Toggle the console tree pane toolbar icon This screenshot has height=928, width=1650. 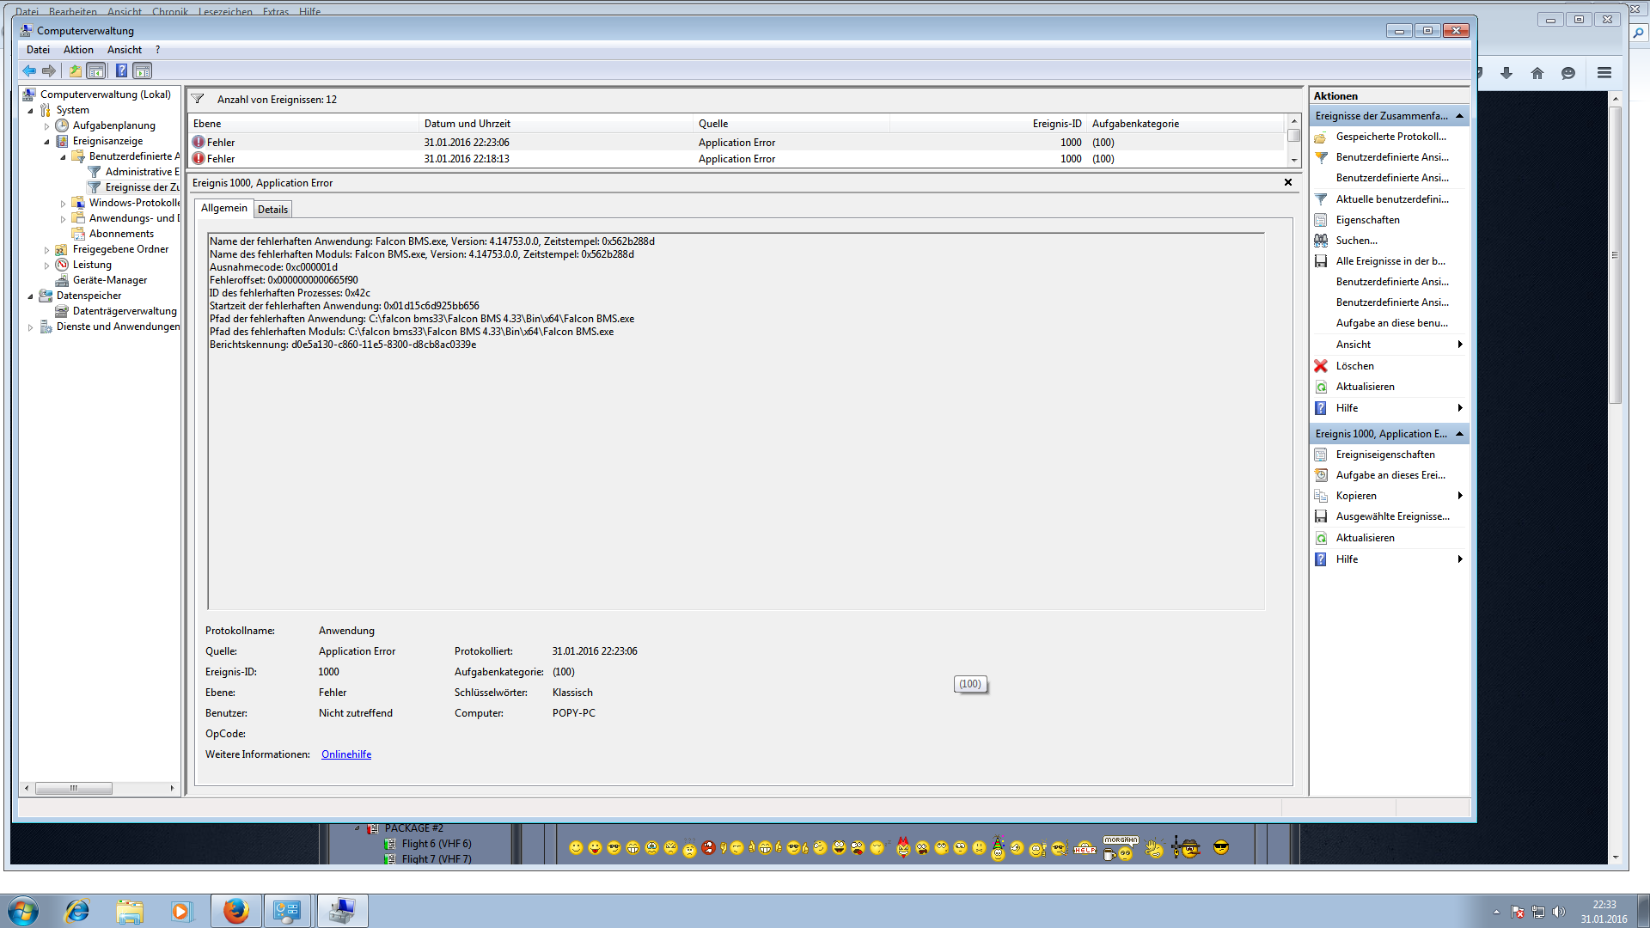click(96, 71)
